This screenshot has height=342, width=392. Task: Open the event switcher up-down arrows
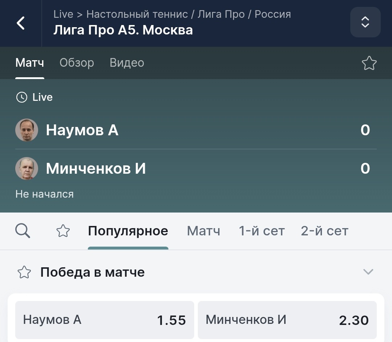click(365, 22)
